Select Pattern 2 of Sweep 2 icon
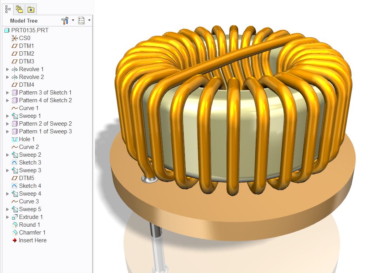The width and height of the screenshot is (366, 273). tap(14, 124)
